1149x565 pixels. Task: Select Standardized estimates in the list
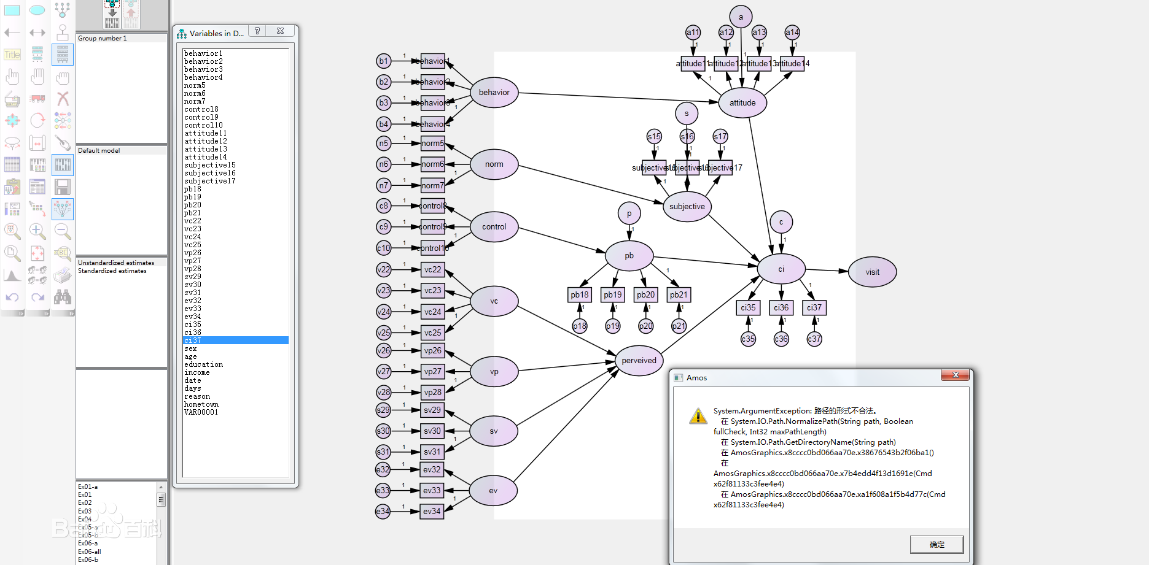click(x=112, y=271)
